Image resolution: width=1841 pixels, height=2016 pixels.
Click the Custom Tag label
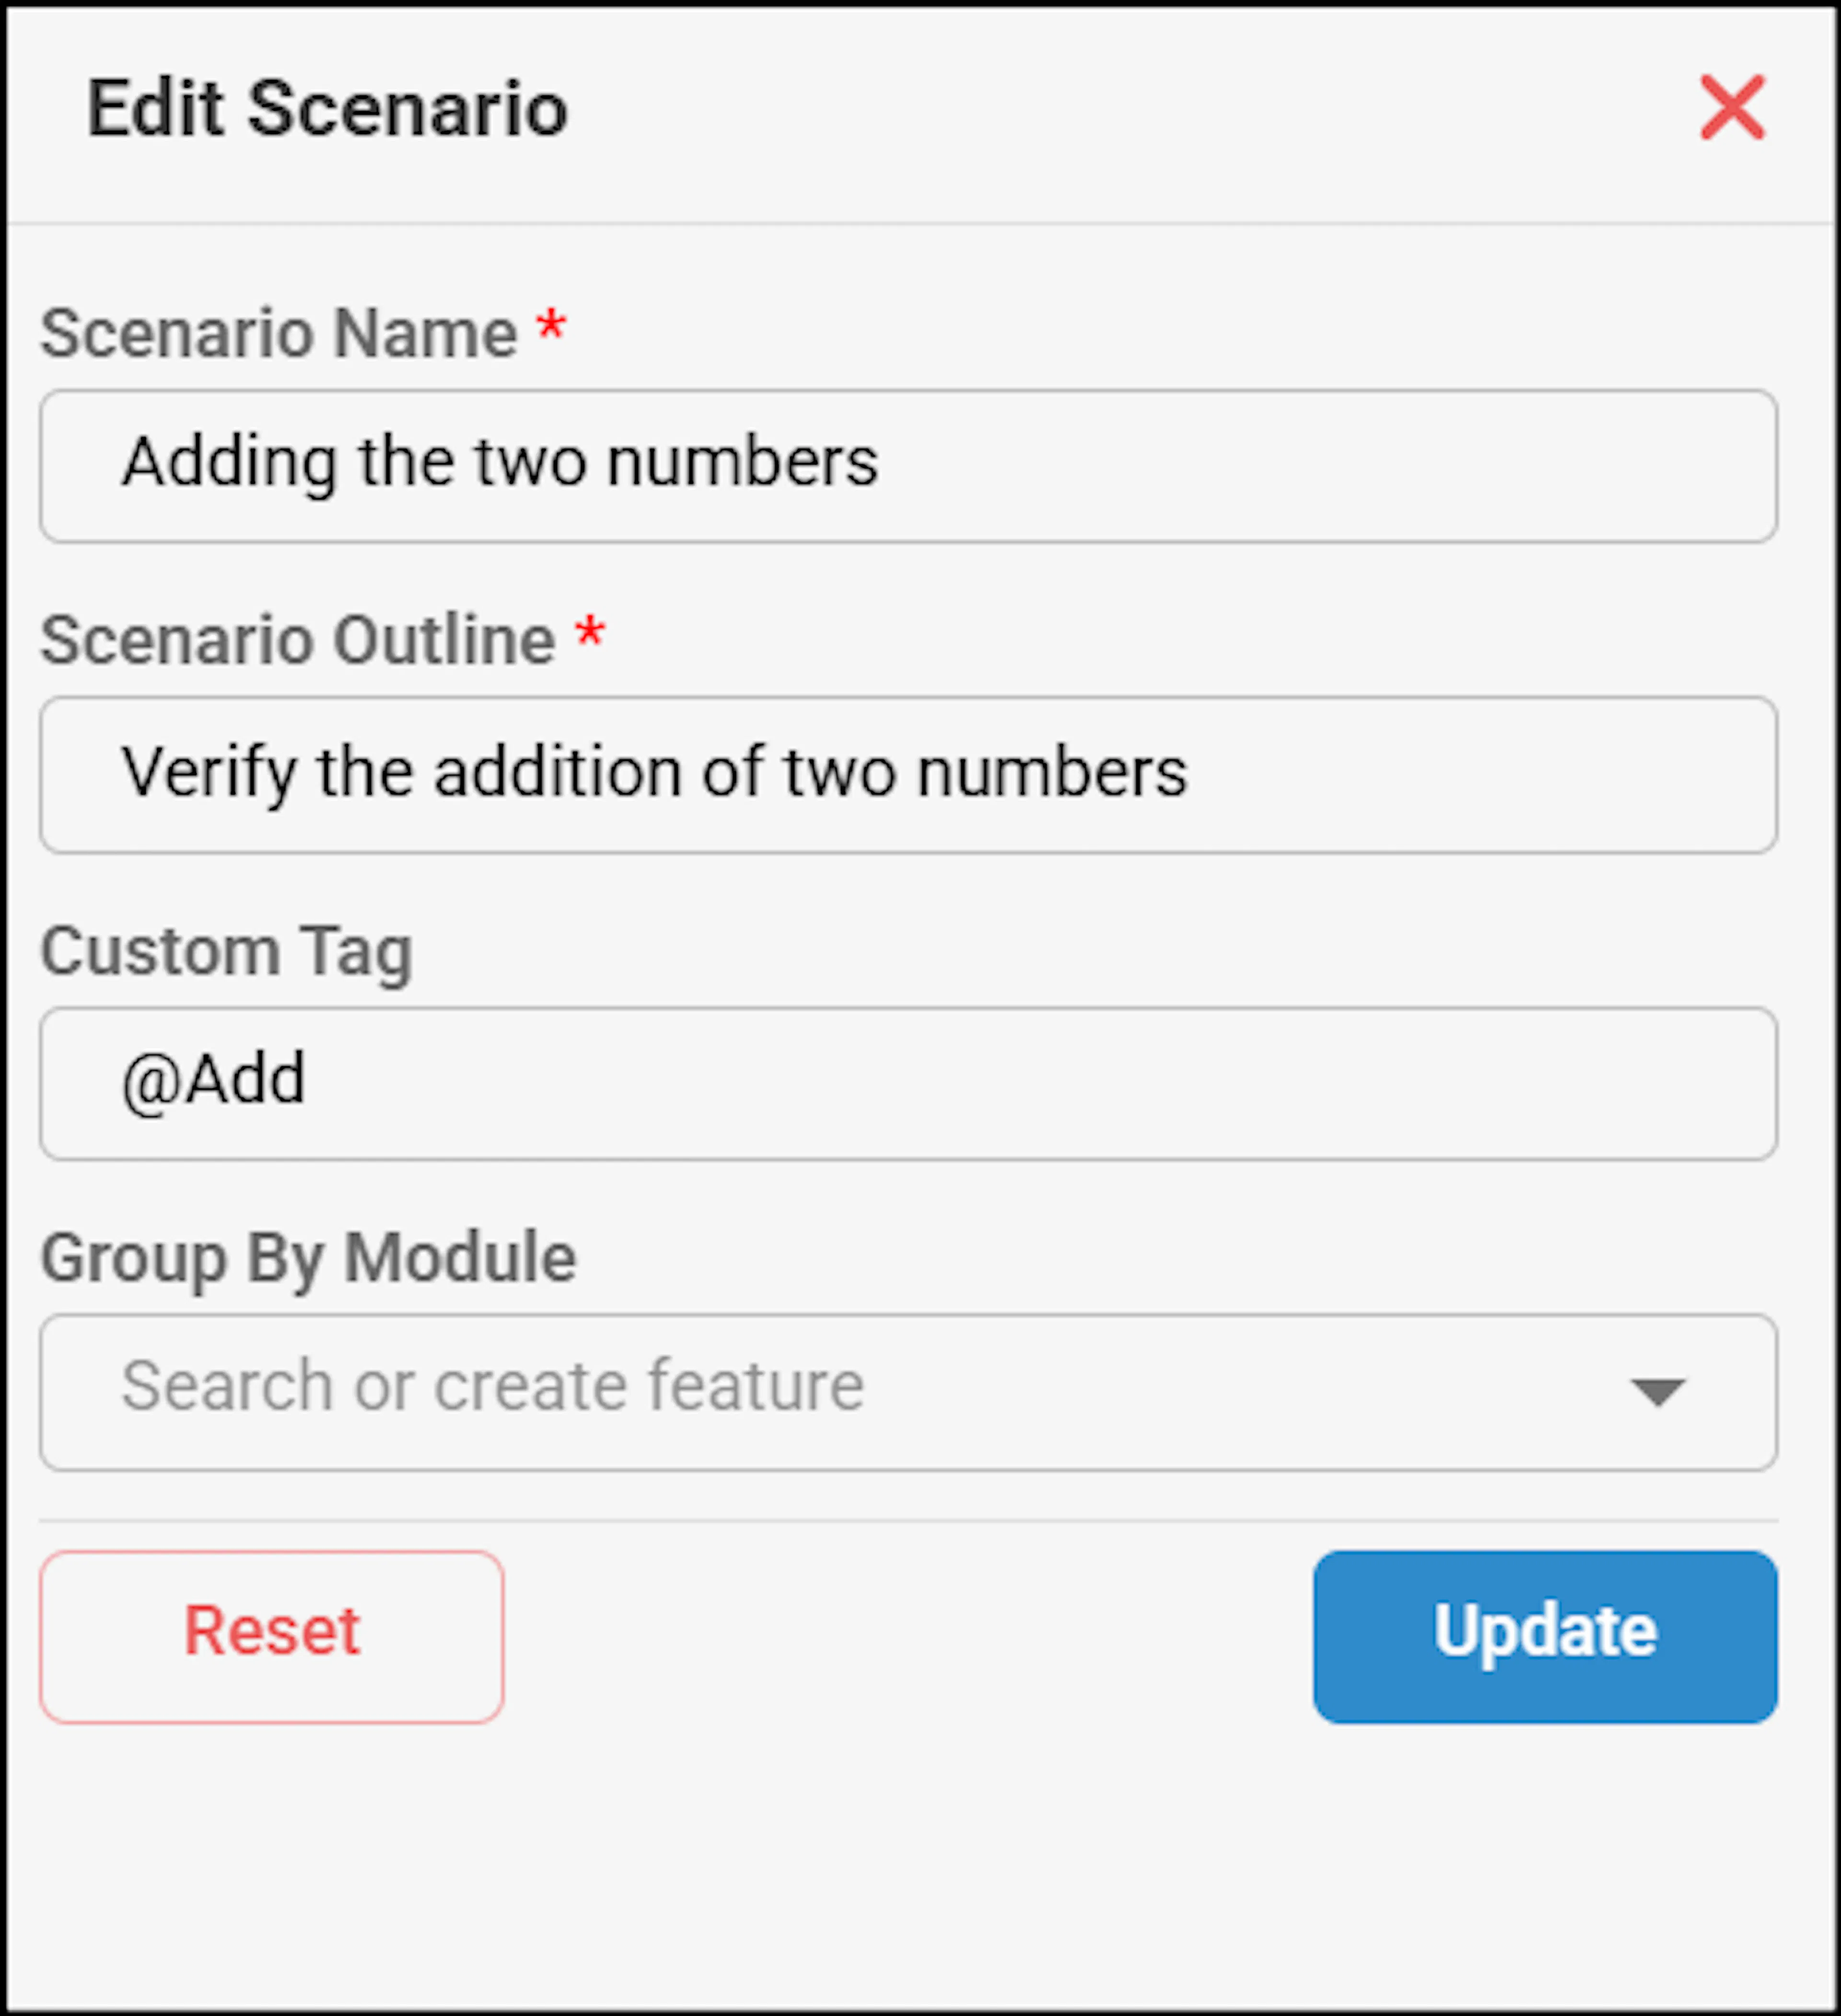click(x=226, y=952)
